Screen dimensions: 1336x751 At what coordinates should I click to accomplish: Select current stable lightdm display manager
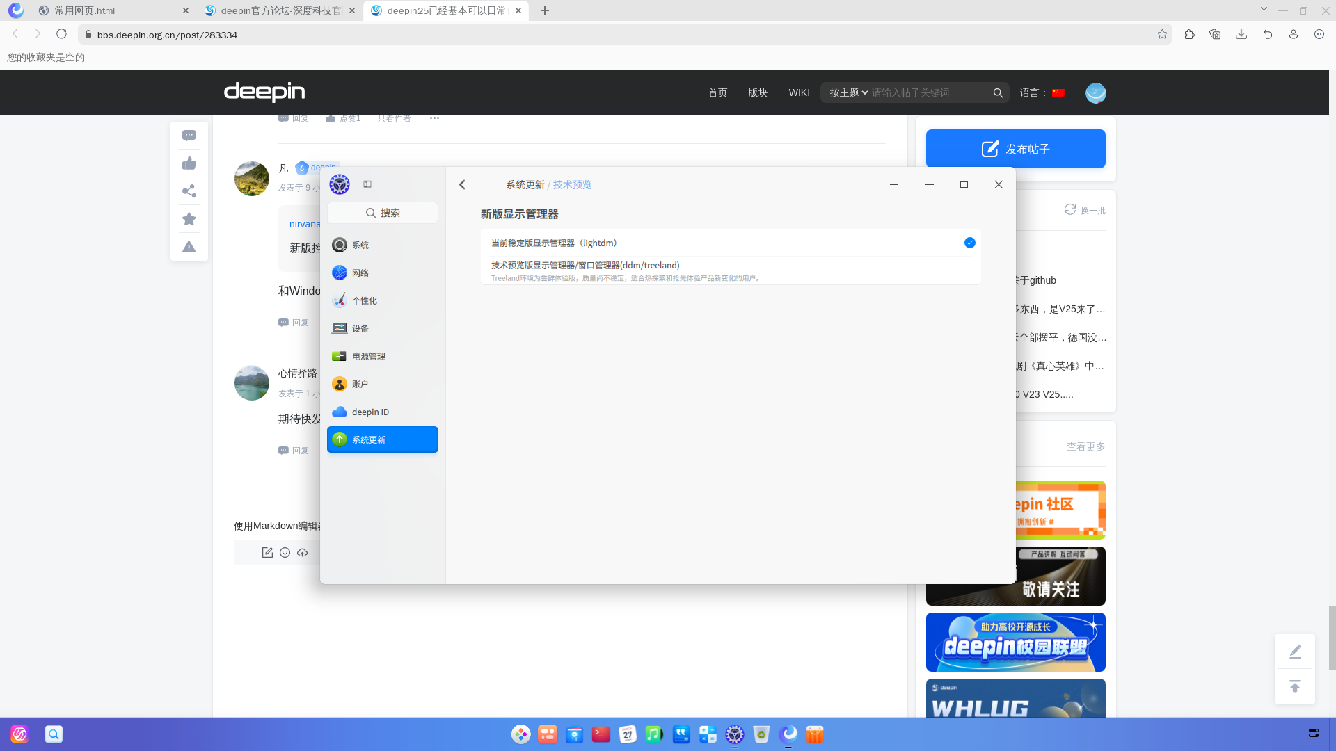730,243
